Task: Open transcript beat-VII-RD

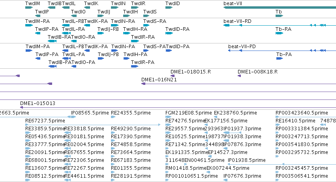Action: point(237,21)
